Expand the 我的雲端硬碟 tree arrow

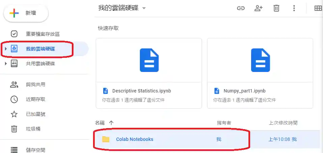(x=6, y=49)
